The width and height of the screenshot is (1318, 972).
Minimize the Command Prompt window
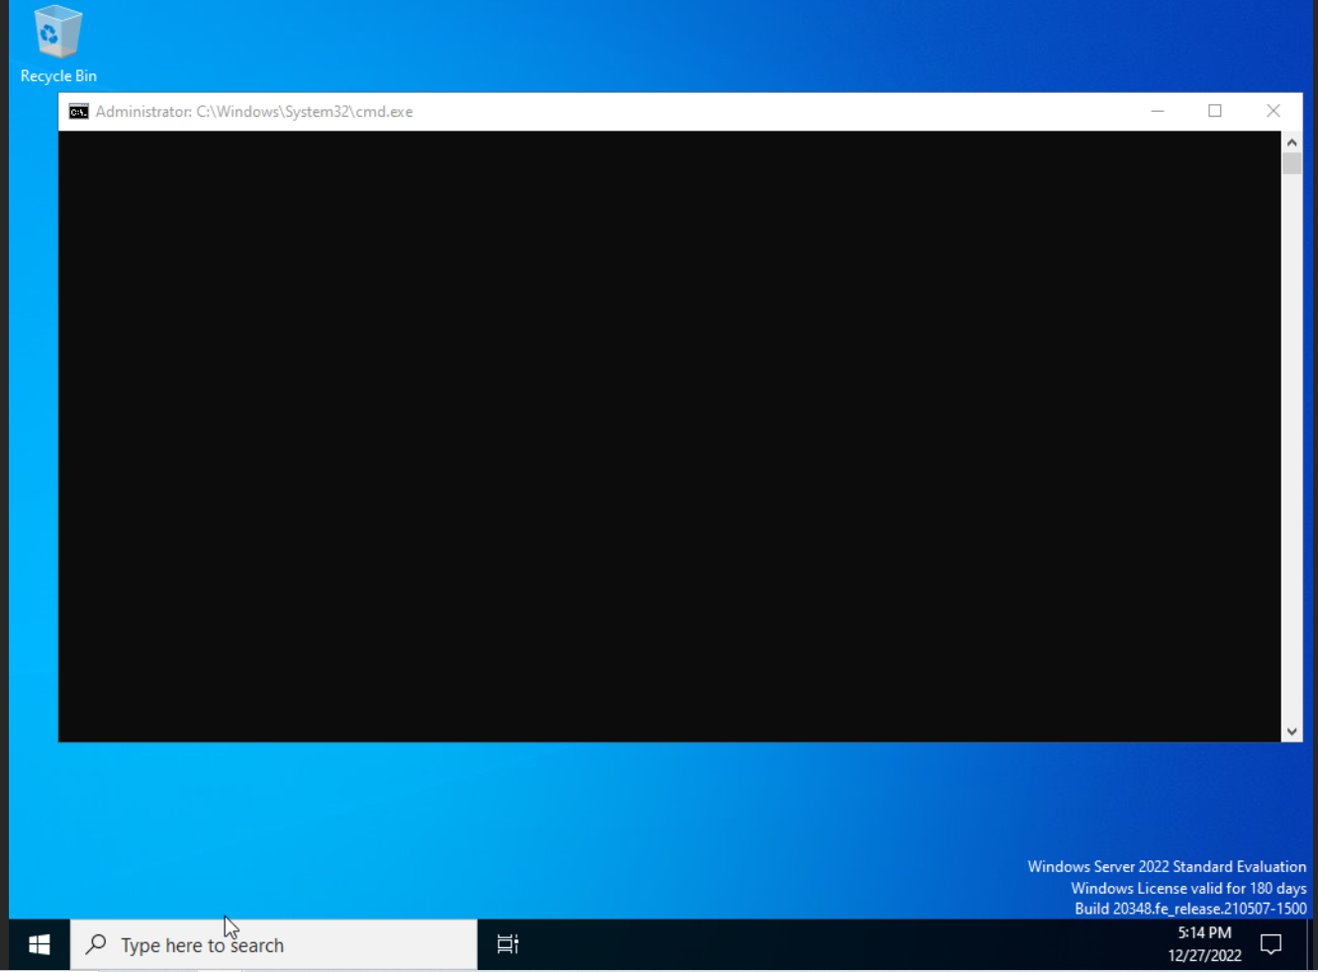coord(1157,111)
